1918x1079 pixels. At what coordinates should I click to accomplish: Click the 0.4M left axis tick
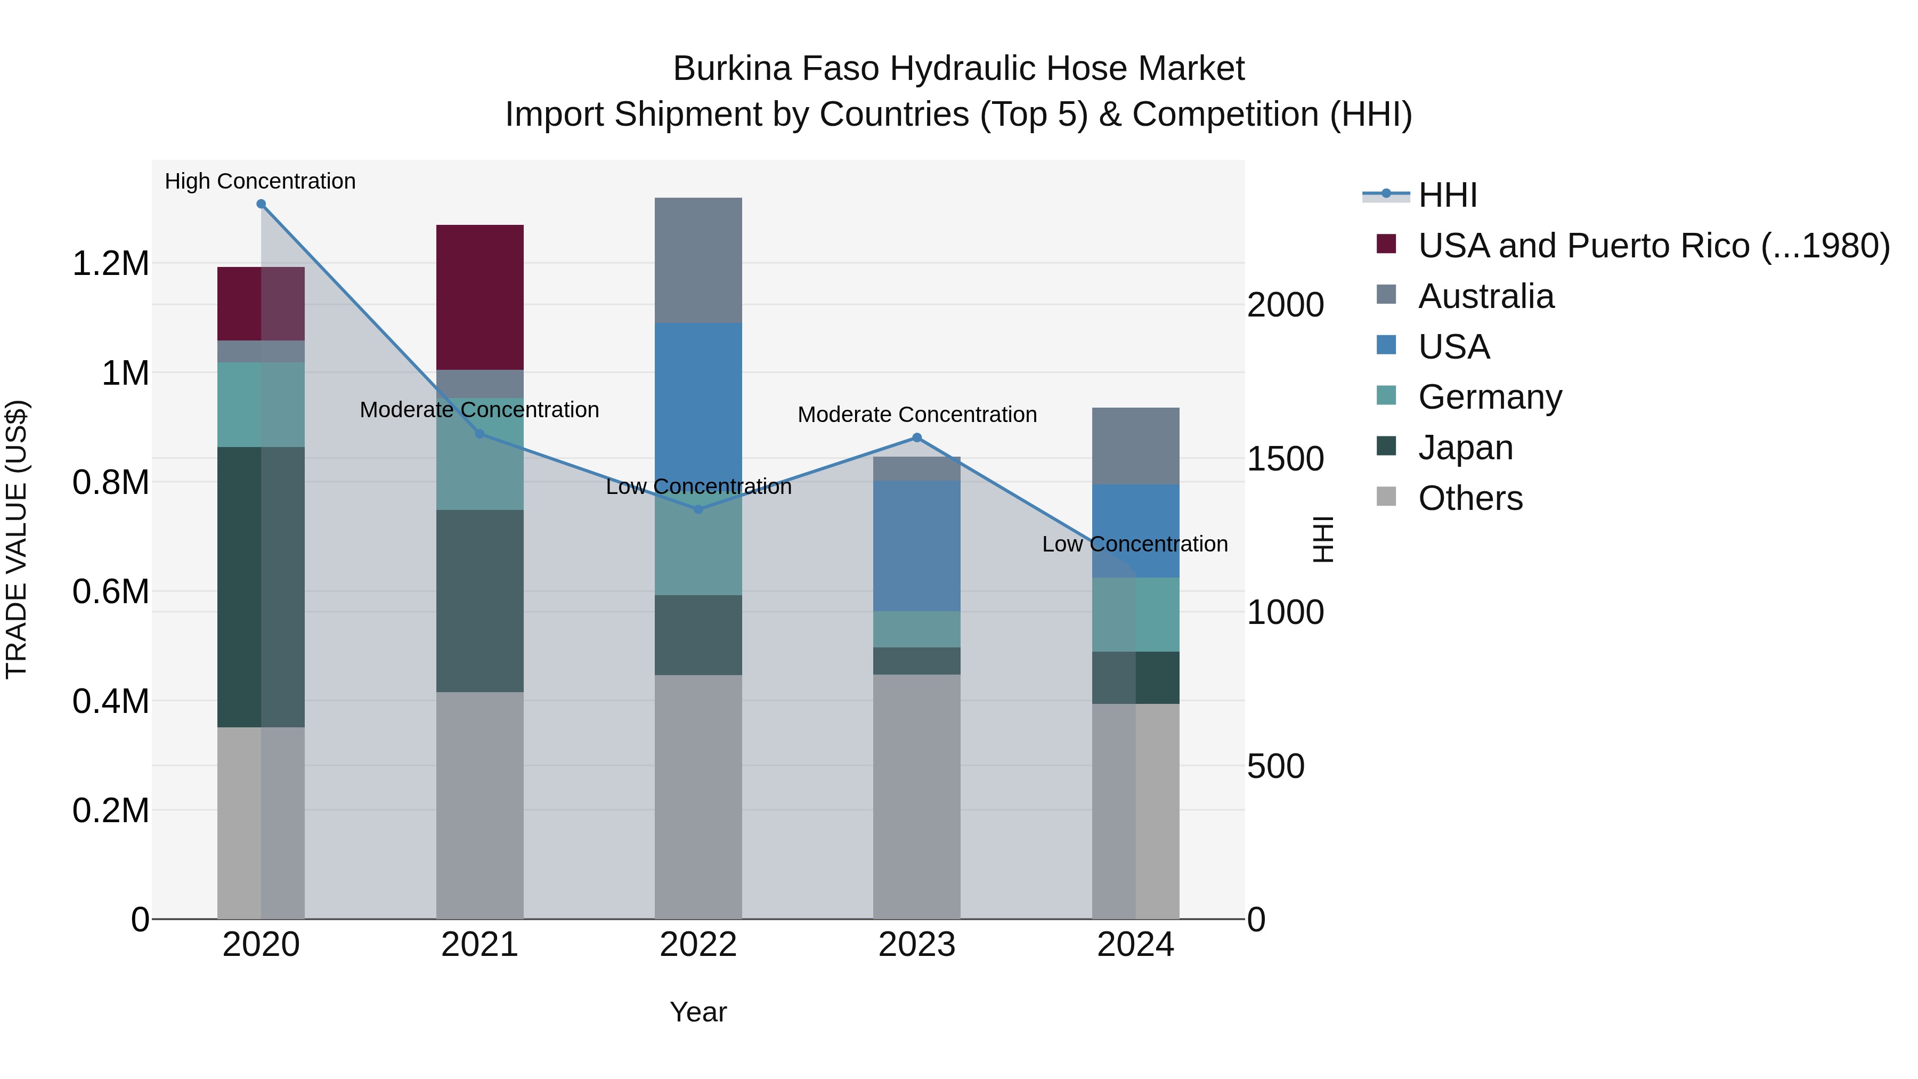coord(110,702)
